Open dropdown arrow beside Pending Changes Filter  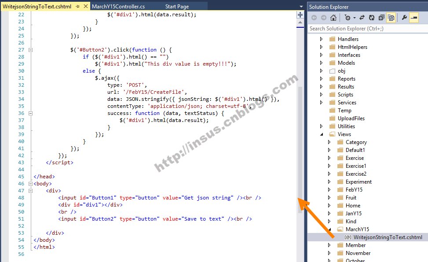tap(354, 18)
